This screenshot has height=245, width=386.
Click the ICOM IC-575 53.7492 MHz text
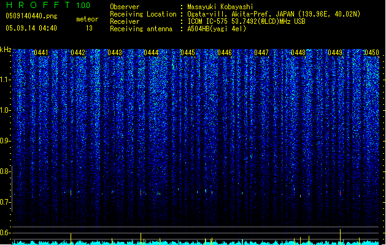coord(247,21)
